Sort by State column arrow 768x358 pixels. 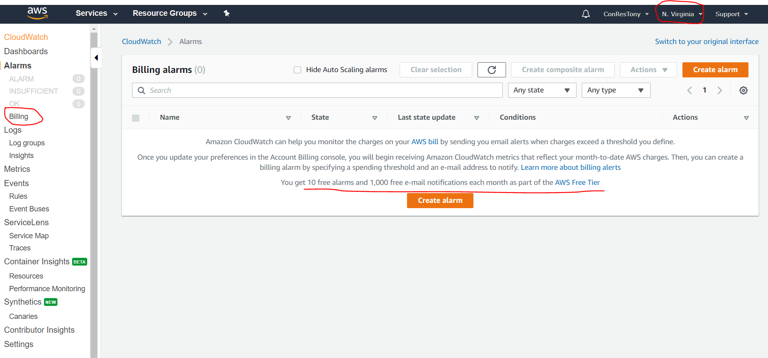[x=374, y=118]
